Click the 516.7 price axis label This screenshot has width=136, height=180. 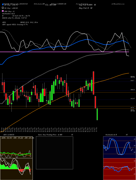(x=132, y=81)
